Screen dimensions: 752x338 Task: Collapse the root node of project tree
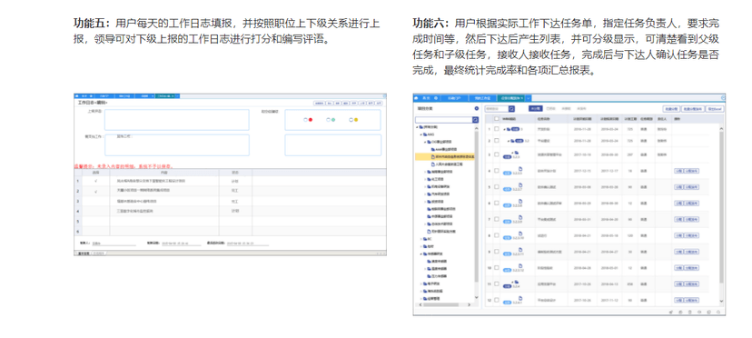[x=417, y=127]
